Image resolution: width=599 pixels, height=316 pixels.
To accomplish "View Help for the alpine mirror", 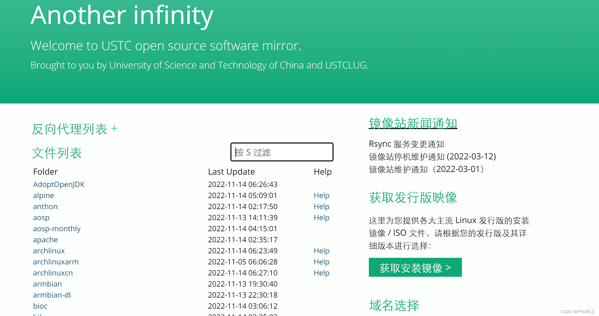I will tap(321, 195).
